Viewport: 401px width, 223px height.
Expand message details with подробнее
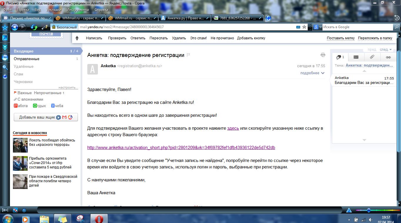click(312, 73)
